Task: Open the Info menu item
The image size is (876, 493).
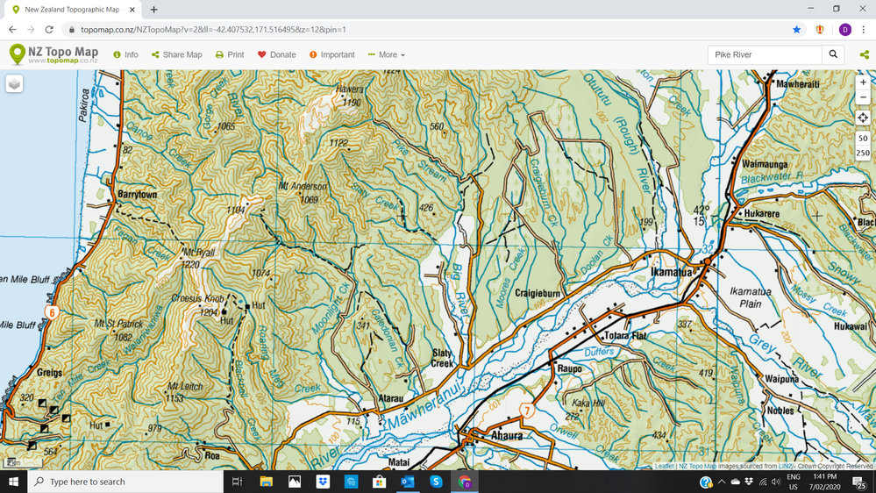Action: (x=125, y=54)
